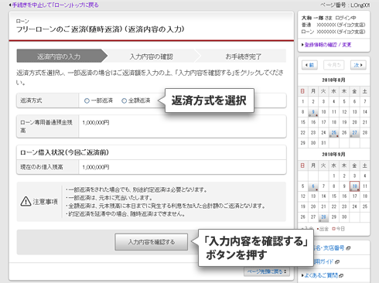Screen dimensions: 379x283
Task: Select September 1 in the calendar
Action: 334,176
